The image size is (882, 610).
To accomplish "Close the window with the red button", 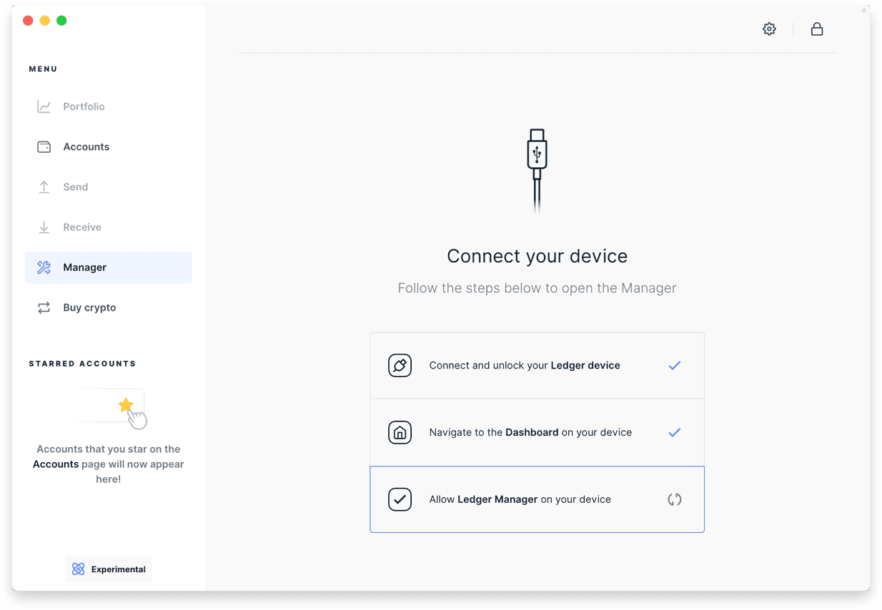I will pyautogui.click(x=28, y=21).
